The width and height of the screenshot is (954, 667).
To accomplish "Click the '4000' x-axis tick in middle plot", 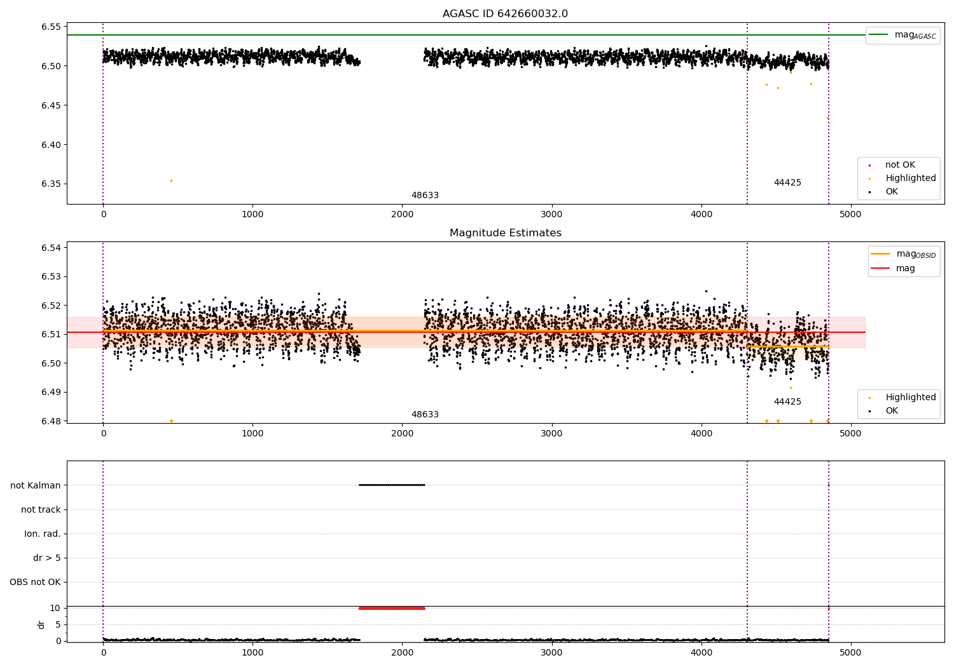I will click(x=701, y=433).
